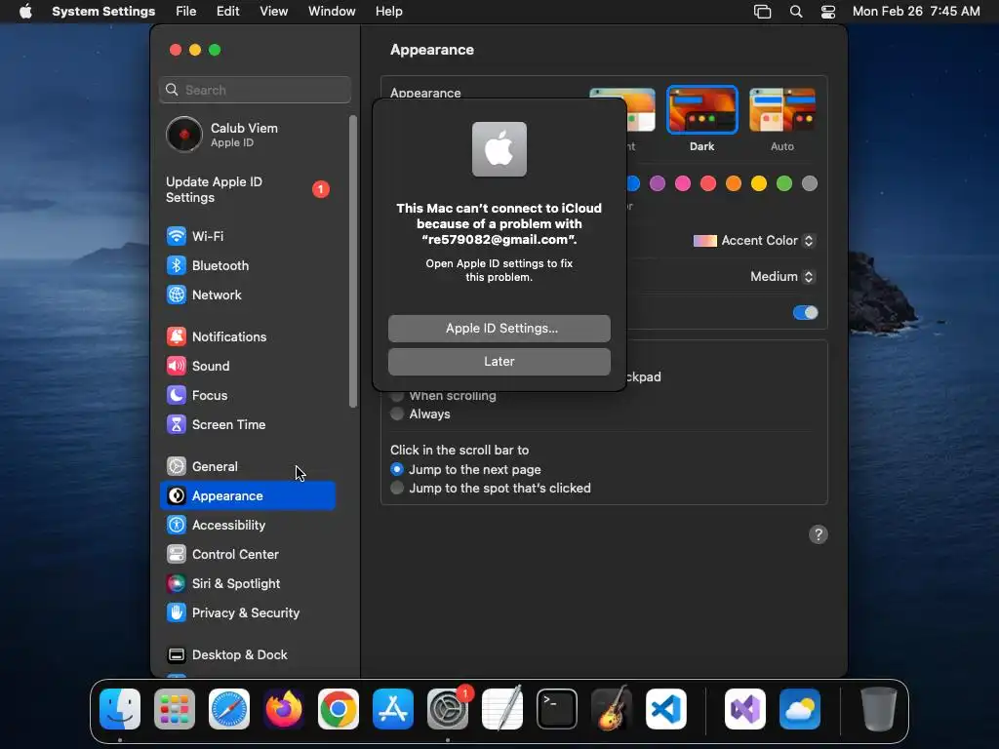Select the Focus moon icon
The image size is (999, 749).
pyautogui.click(x=177, y=396)
